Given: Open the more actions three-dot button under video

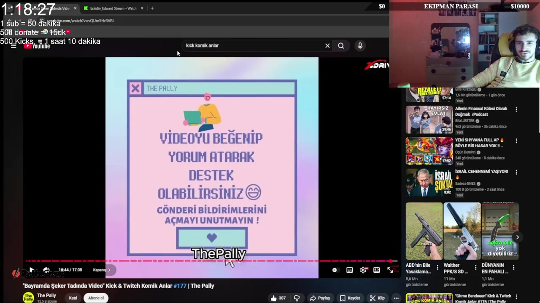Looking at the screenshot, I should pyautogui.click(x=396, y=298).
